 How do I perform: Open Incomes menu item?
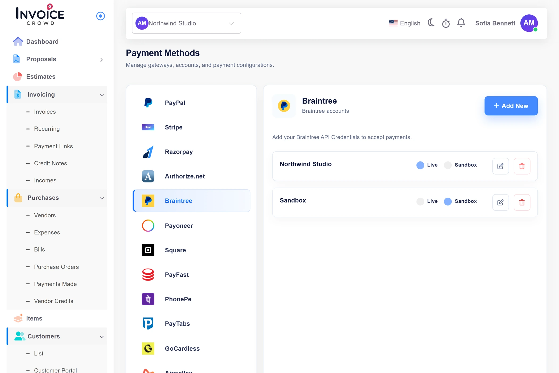click(45, 180)
